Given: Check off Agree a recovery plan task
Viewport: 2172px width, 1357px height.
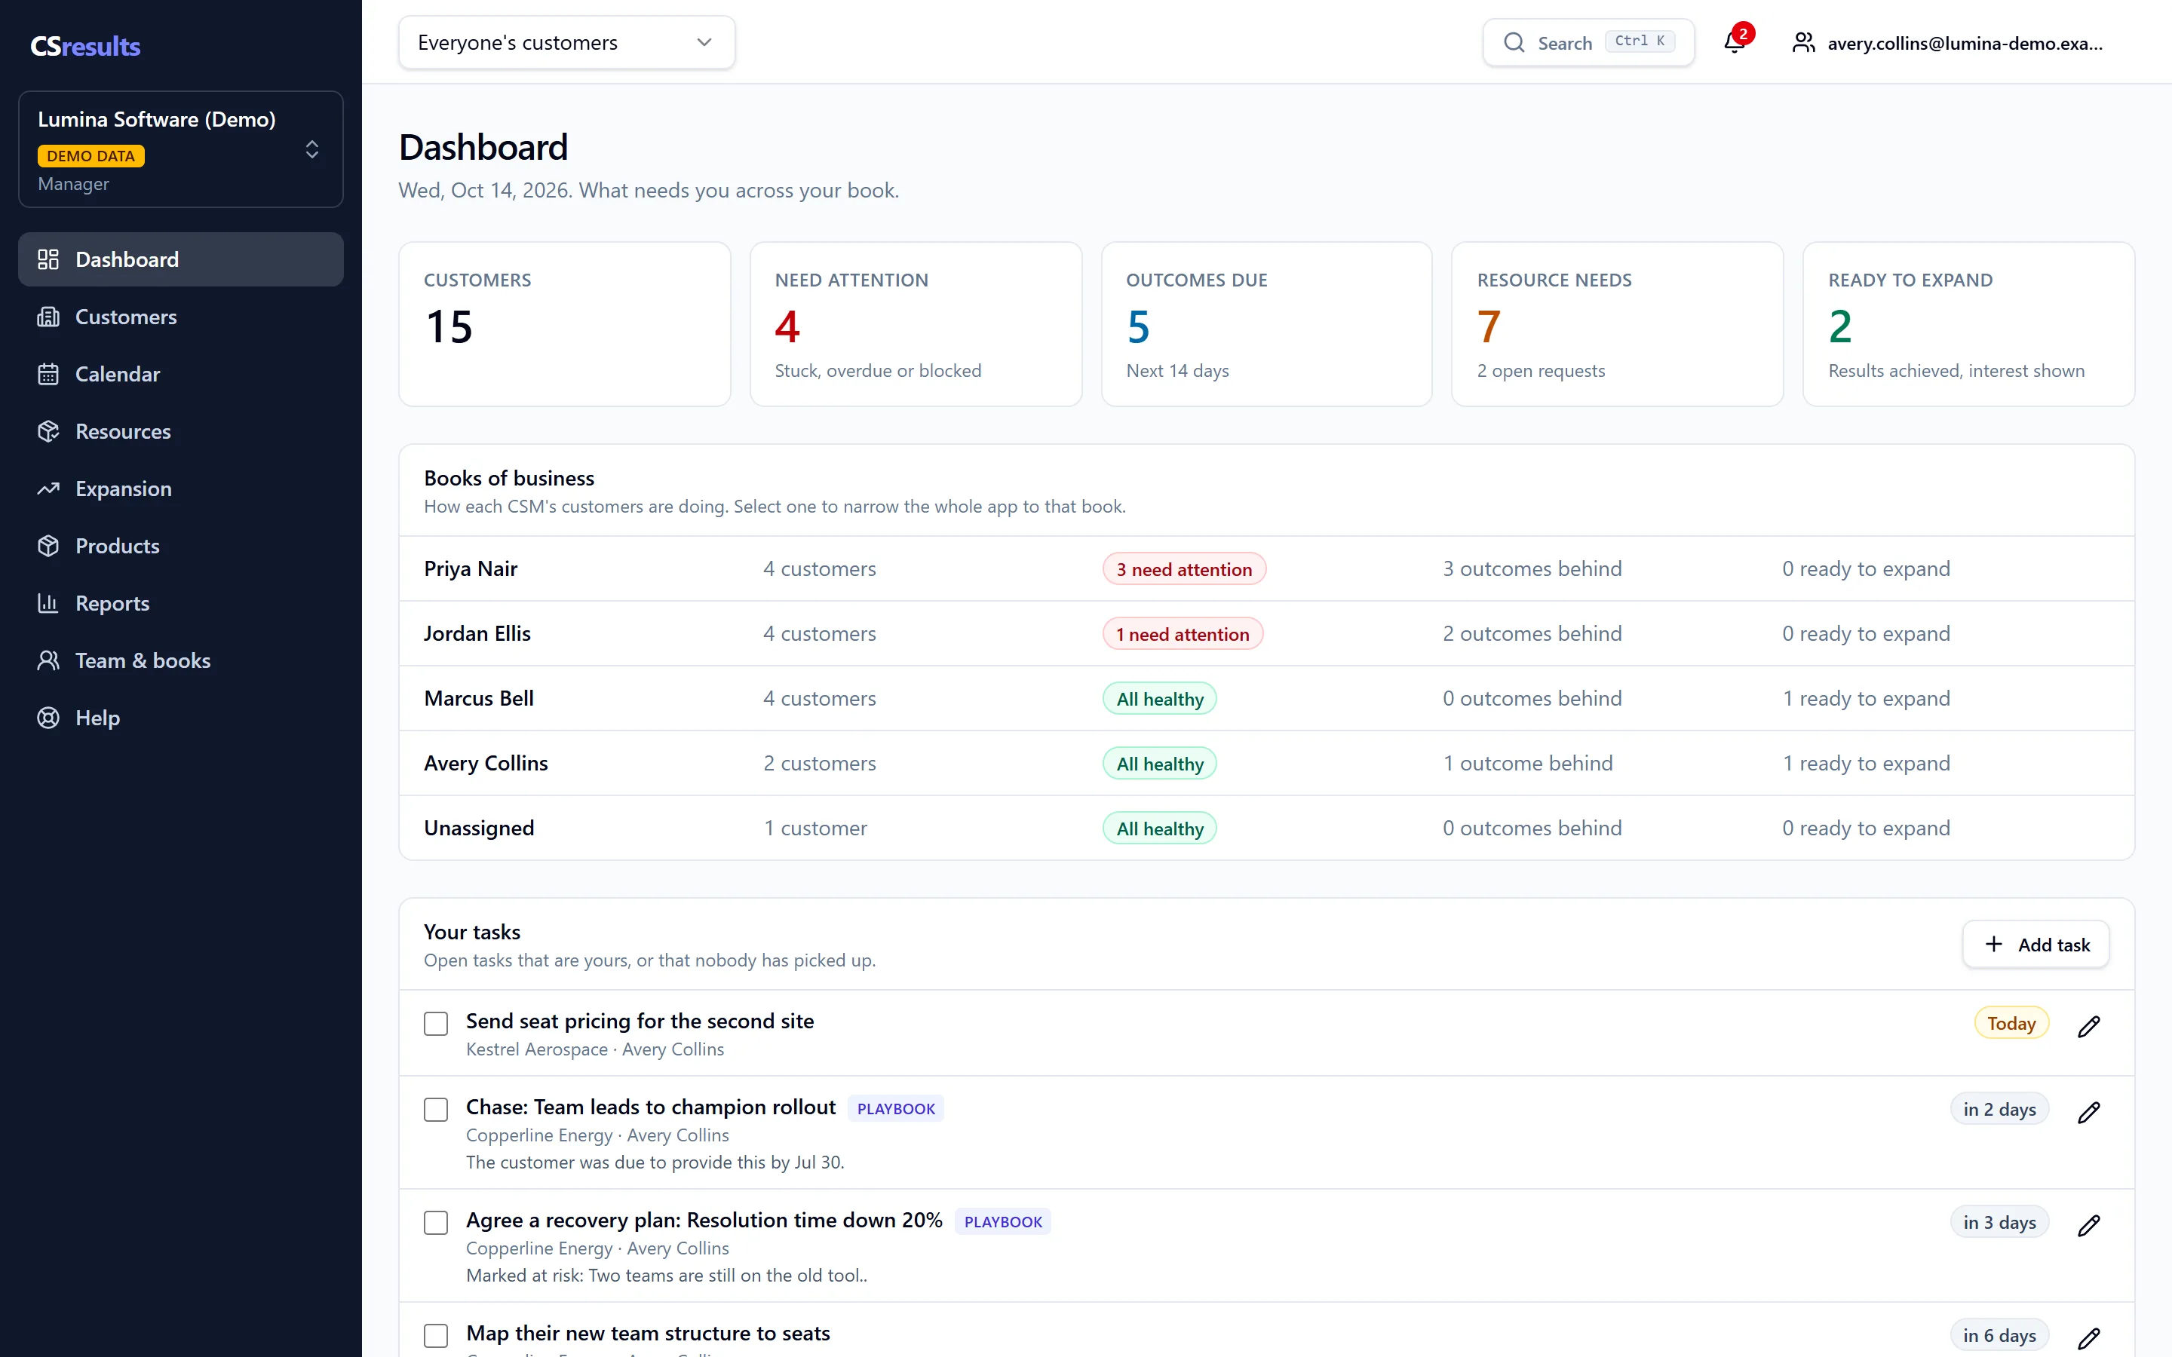Looking at the screenshot, I should pyautogui.click(x=436, y=1222).
